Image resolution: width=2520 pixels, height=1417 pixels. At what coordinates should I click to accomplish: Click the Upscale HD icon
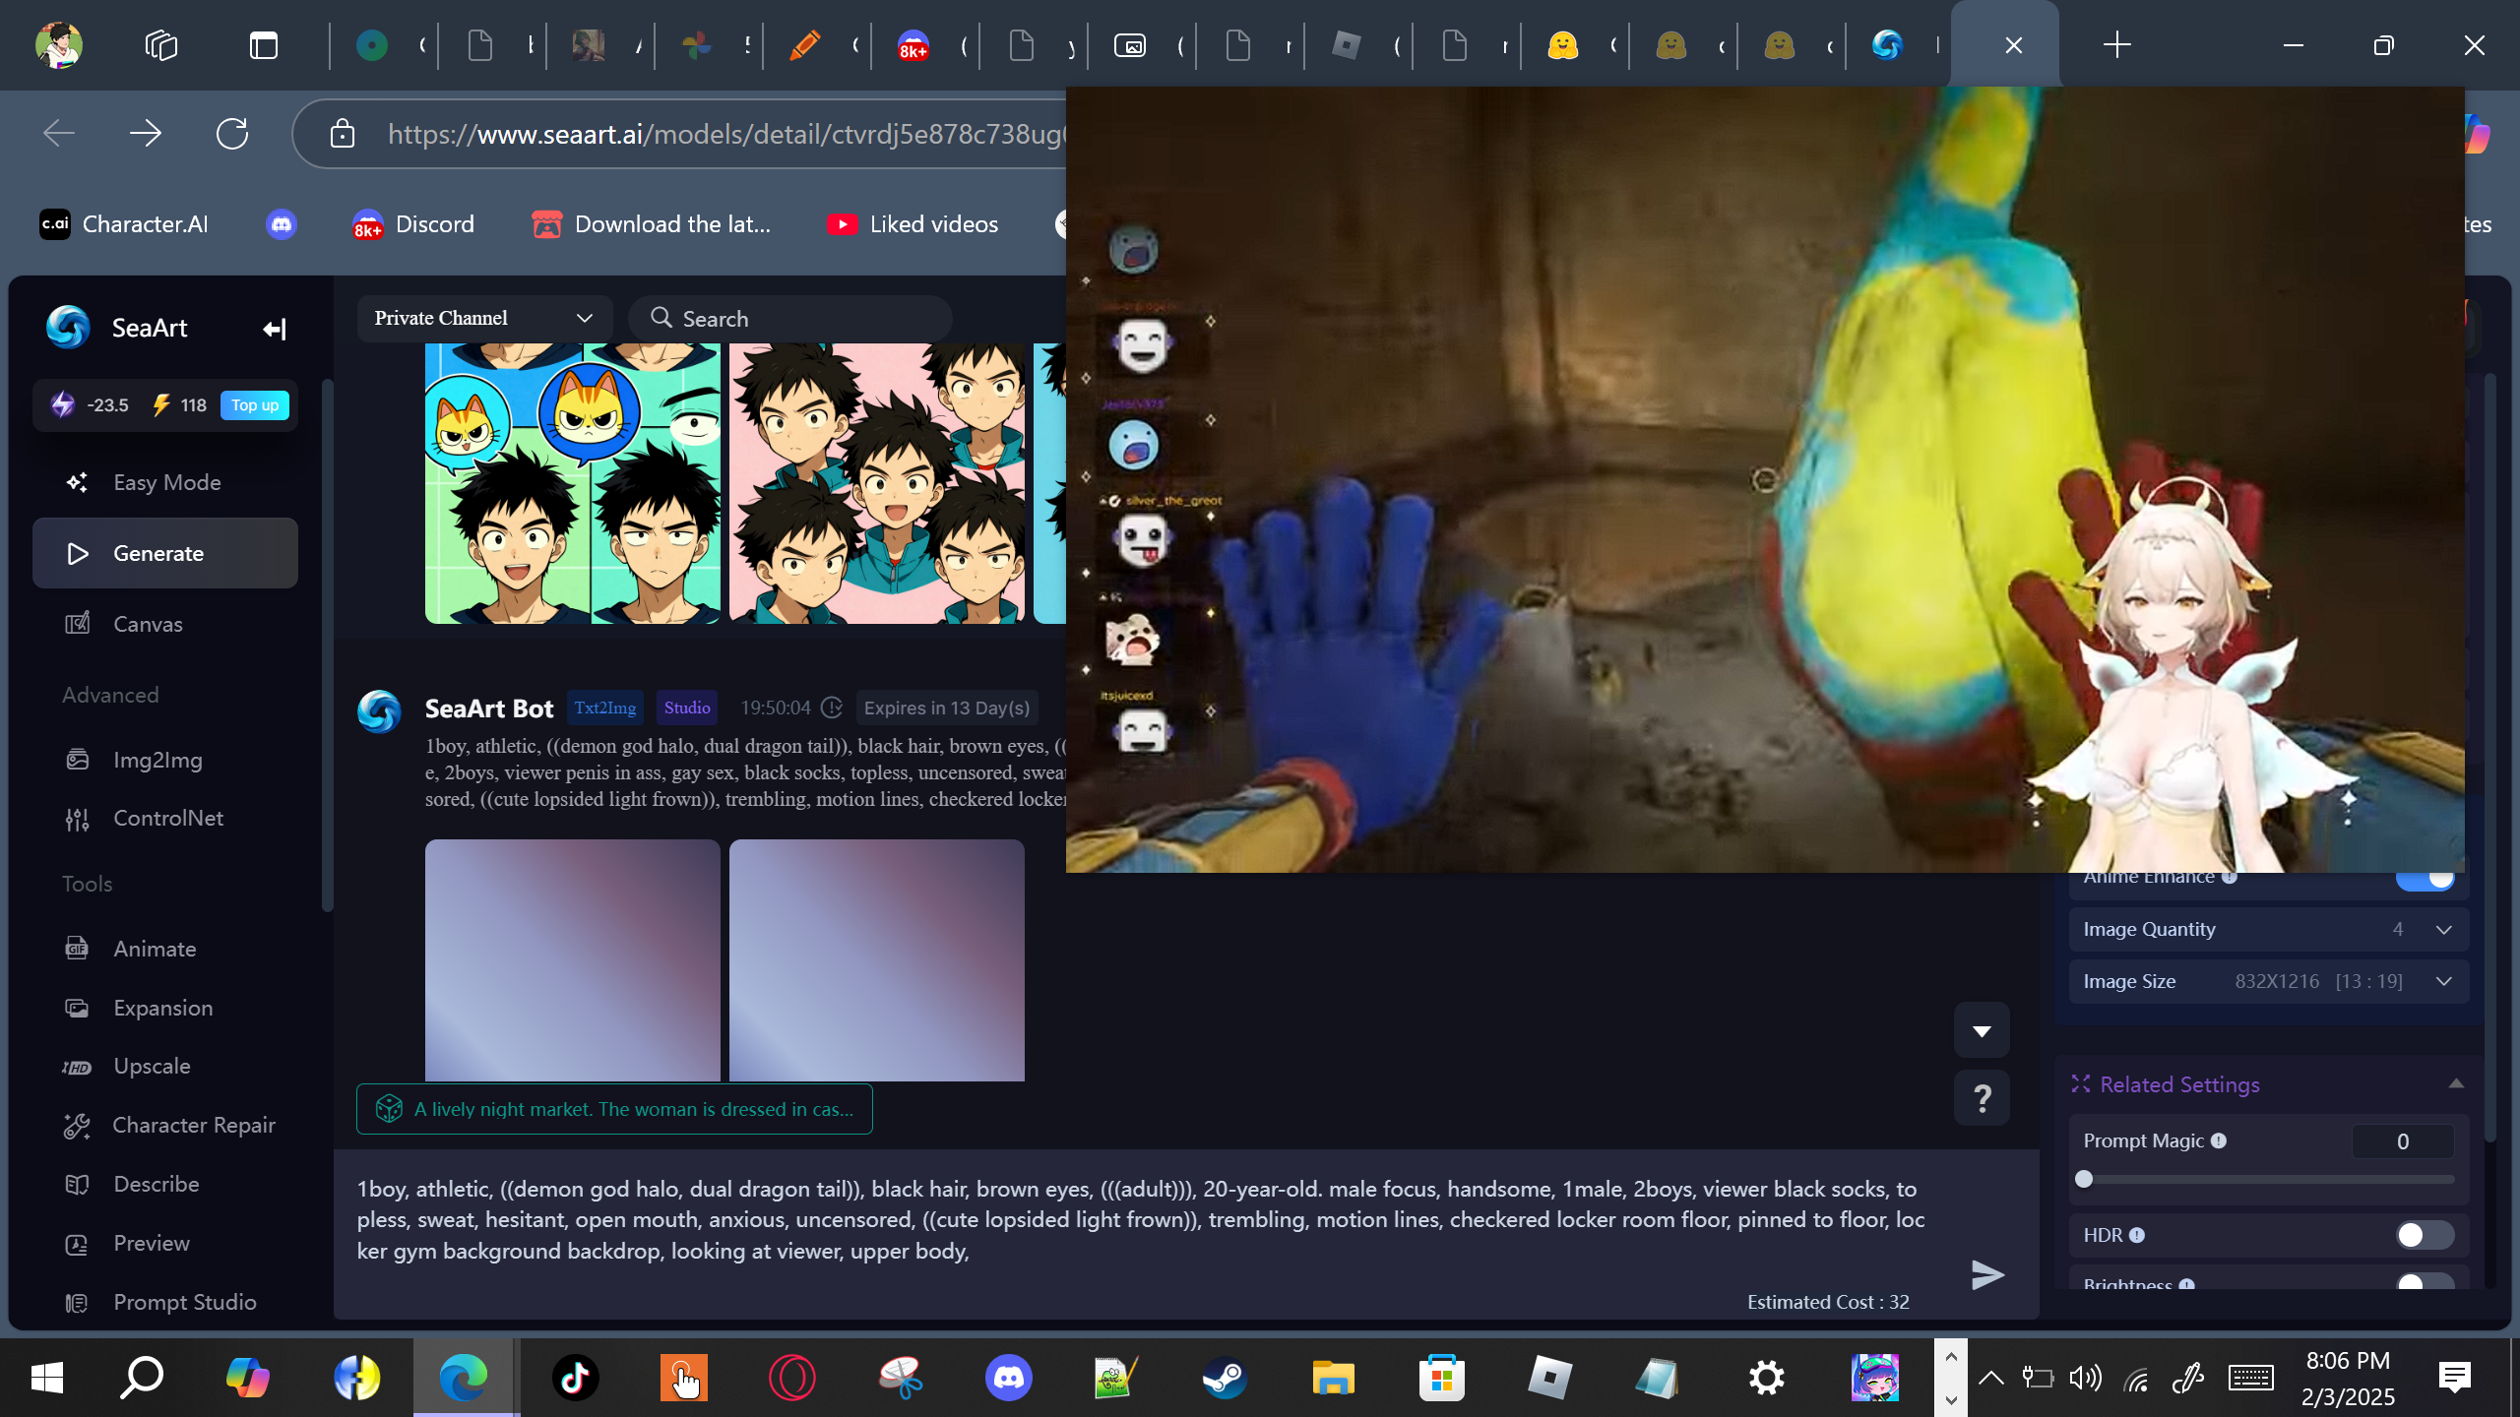pos(77,1067)
